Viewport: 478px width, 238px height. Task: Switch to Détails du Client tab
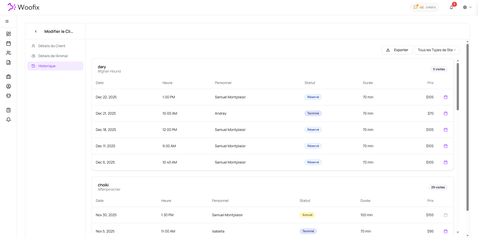(x=52, y=46)
